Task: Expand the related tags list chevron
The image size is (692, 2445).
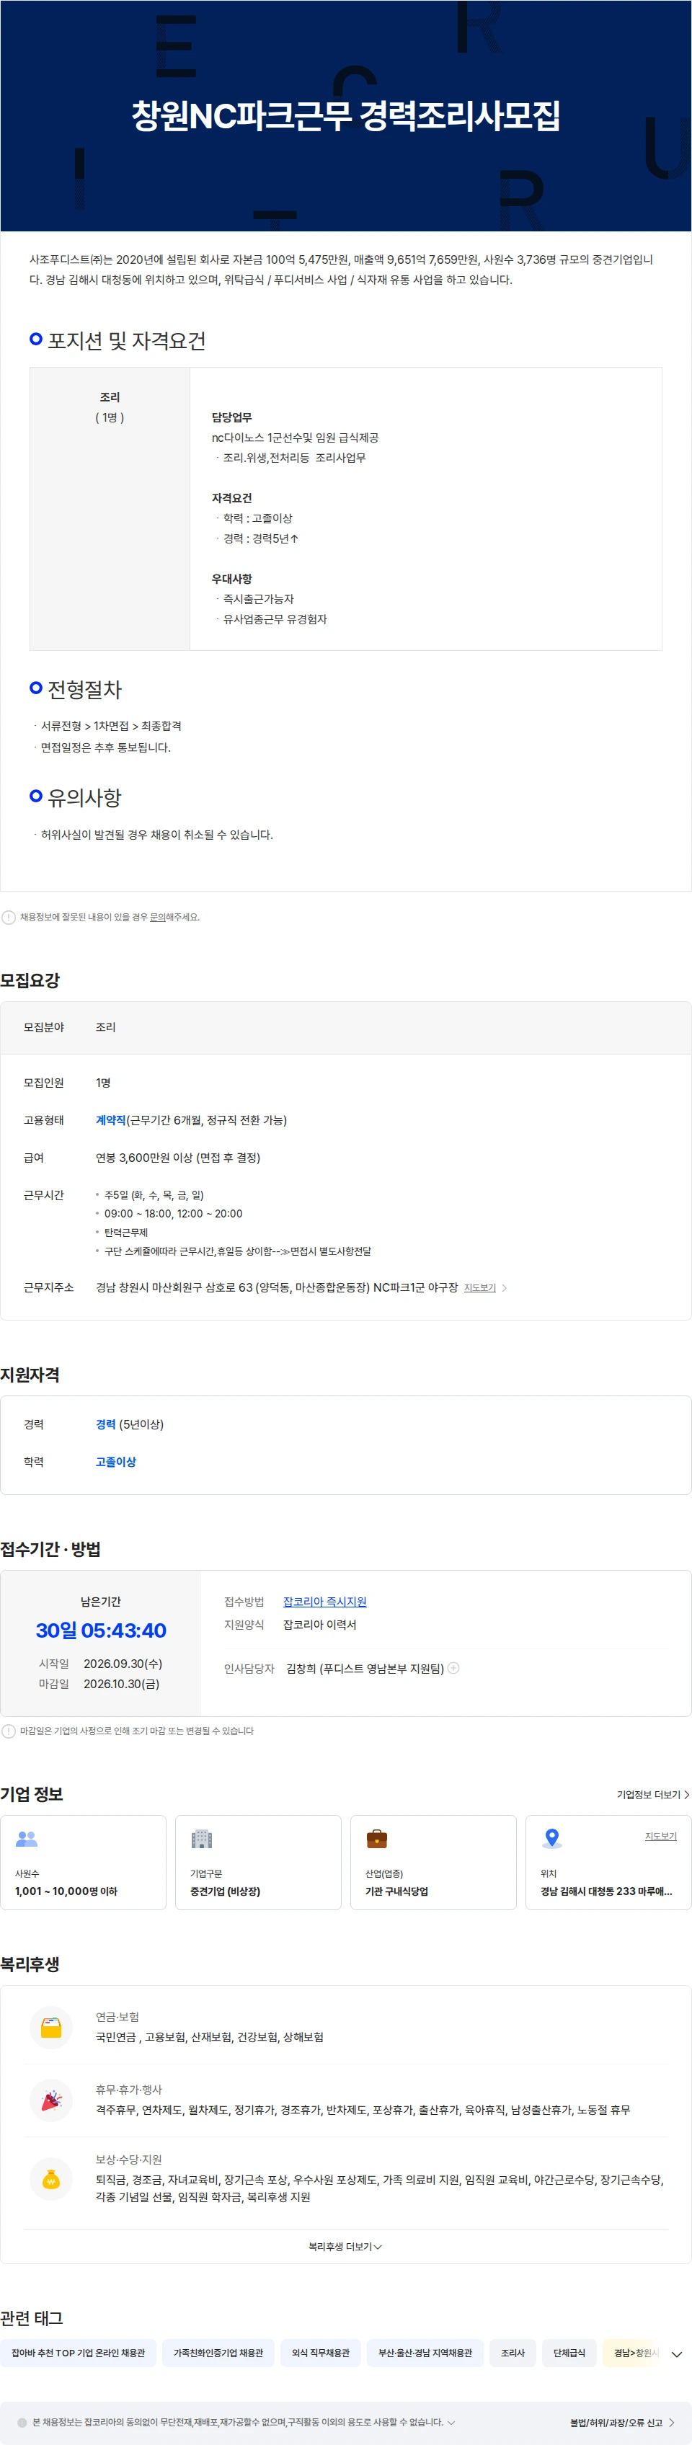Action: 677,2354
